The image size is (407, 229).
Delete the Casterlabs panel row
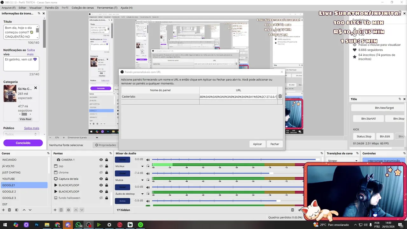280,96
